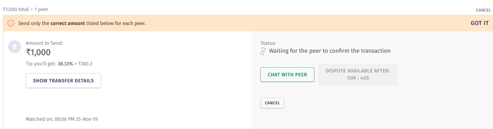Open SHOW TRANSFER DETAILS

pos(63,81)
